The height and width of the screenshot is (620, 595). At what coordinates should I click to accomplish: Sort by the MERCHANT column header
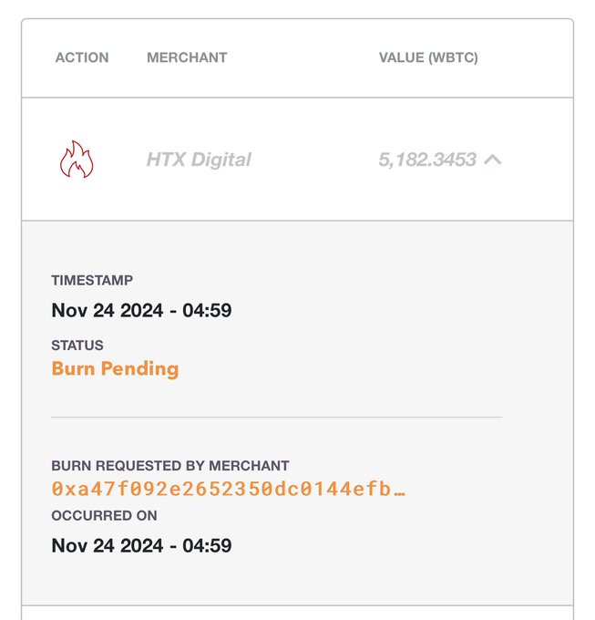click(187, 57)
